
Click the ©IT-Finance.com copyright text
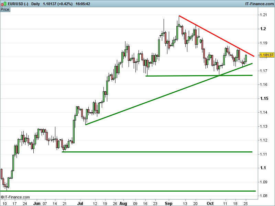(15, 197)
